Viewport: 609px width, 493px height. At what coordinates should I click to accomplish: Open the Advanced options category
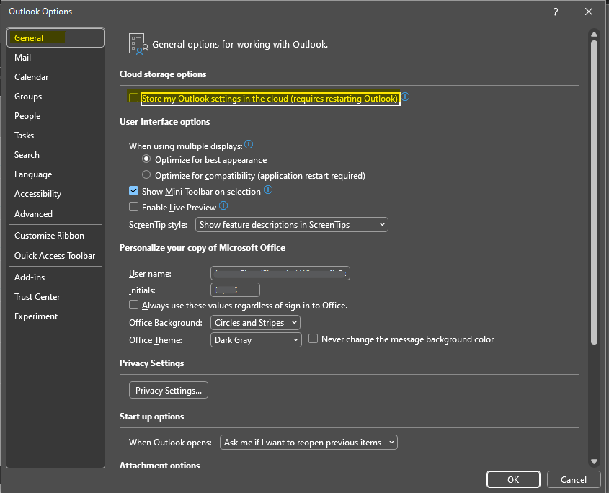pos(55,213)
